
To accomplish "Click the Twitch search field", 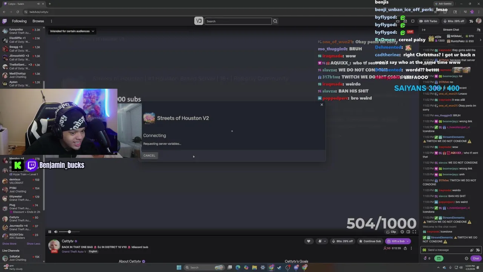I will pyautogui.click(x=238, y=21).
